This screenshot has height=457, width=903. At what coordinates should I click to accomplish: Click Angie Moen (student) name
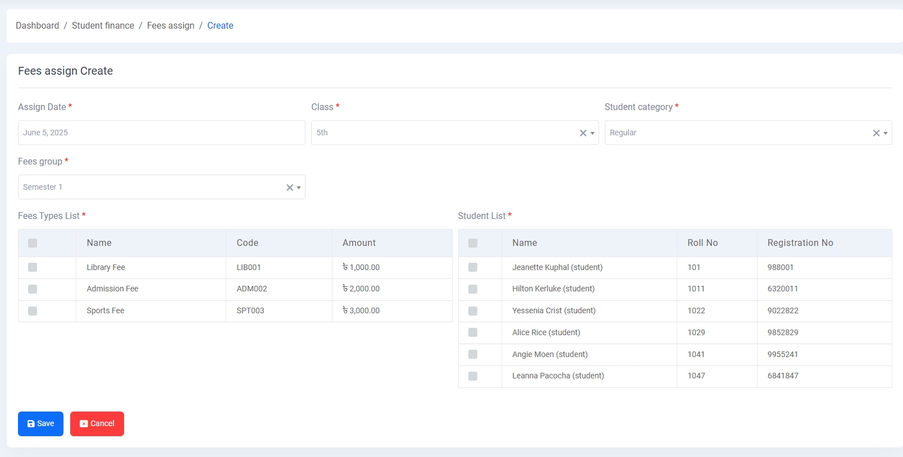pos(550,354)
